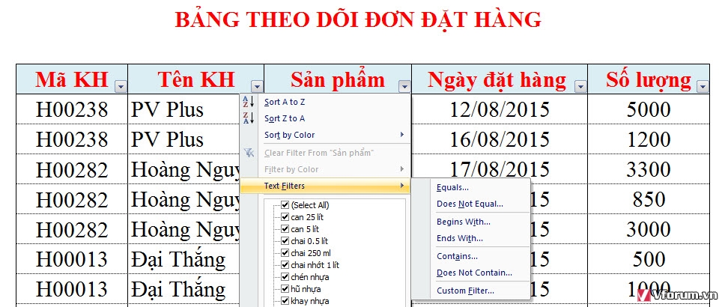725x307 pixels.
Task: Select the quantity cell 1200
Action: 649,139
